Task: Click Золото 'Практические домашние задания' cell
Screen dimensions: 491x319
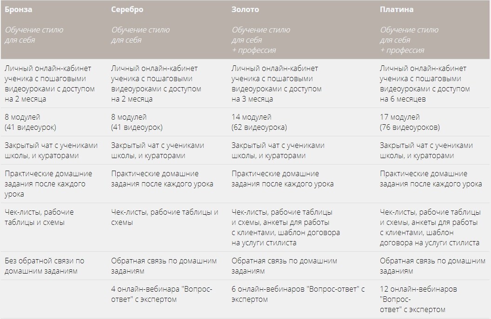Action: click(x=282, y=179)
